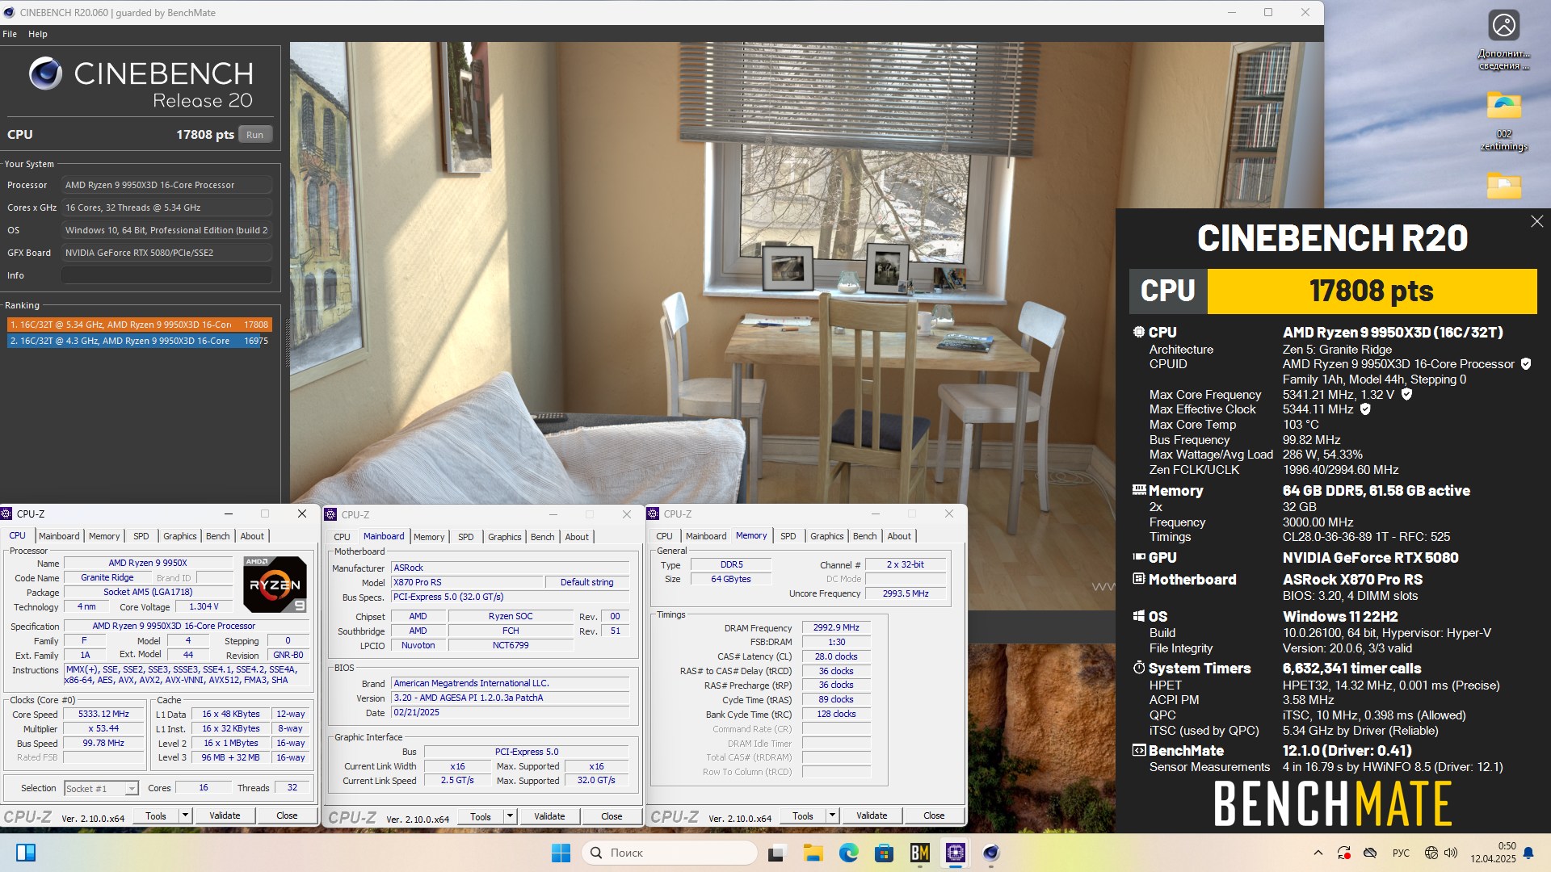This screenshot has width=1551, height=872.
Task: Open the 002 zentimings desktop folder
Action: click(x=1503, y=120)
